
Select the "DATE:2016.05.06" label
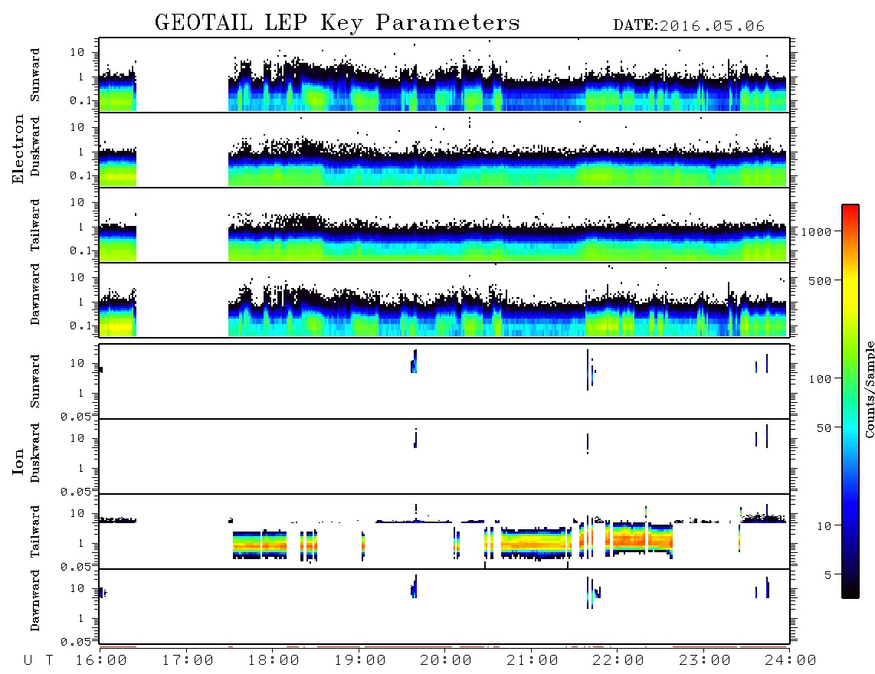[x=689, y=26]
